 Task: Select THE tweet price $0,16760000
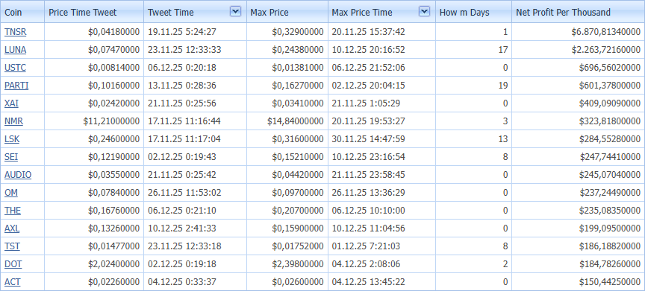pos(113,211)
